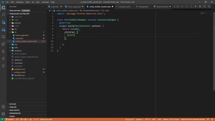Expand the Timeline panel
Viewport: 215px width, 121px height.
(27, 107)
